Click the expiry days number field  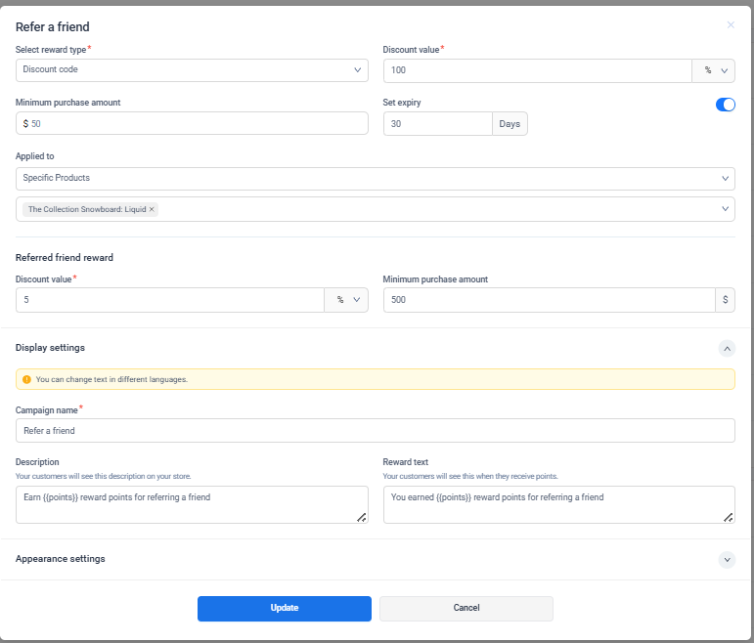coord(437,124)
